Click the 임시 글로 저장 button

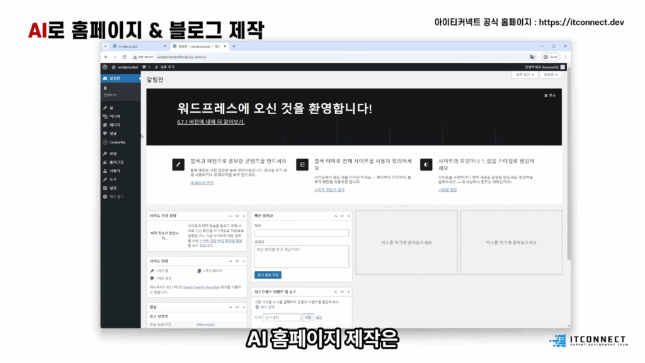268,275
